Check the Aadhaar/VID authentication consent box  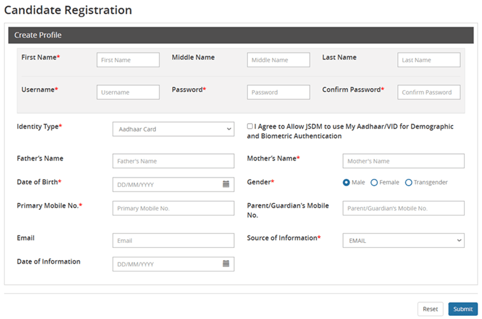click(250, 126)
